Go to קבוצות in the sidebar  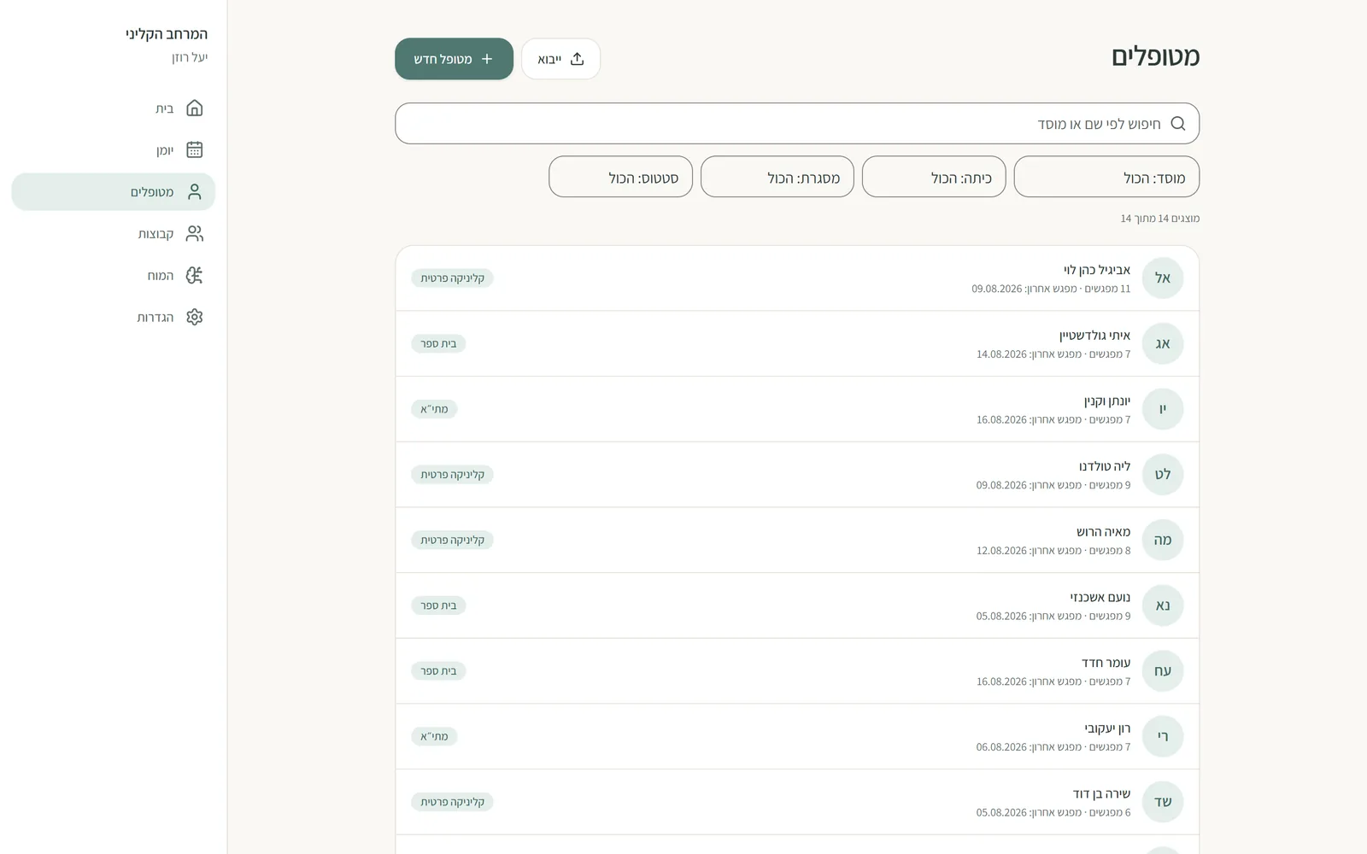114,233
